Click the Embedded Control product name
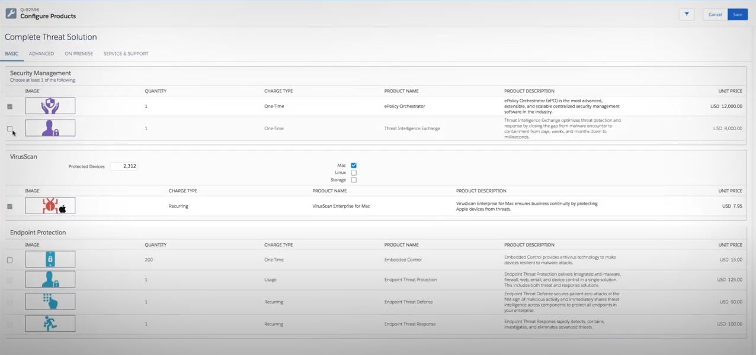This screenshot has height=355, width=756. 403,260
